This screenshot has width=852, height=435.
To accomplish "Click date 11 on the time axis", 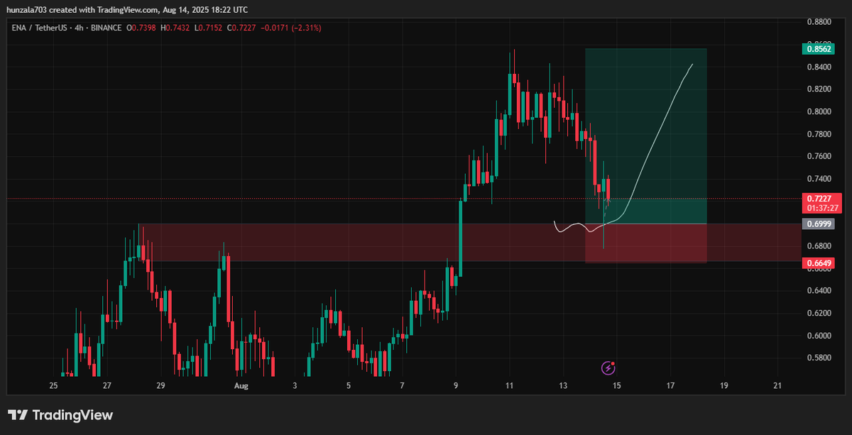I will (509, 386).
